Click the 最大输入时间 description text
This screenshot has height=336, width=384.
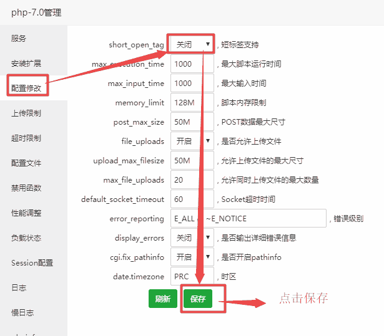pyautogui.click(x=244, y=84)
